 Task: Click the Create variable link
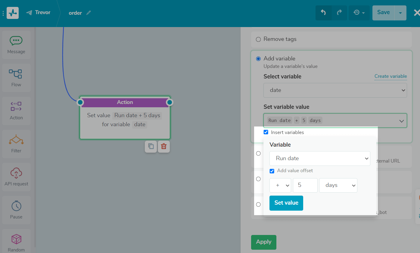(x=390, y=76)
